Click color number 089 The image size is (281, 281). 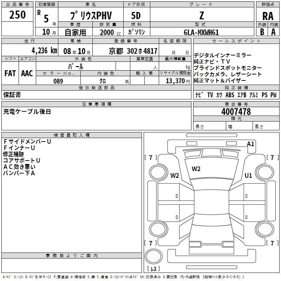coord(58,81)
